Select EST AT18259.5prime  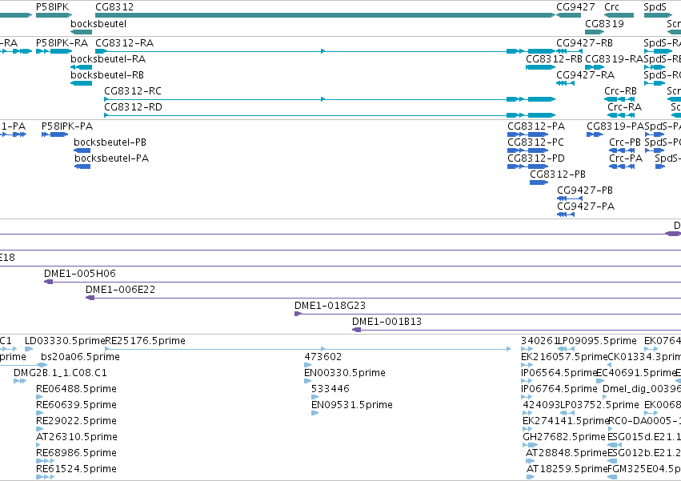click(x=531, y=477)
